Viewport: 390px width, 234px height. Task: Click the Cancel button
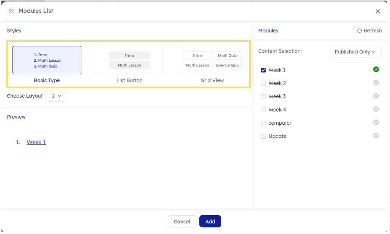[182, 222]
